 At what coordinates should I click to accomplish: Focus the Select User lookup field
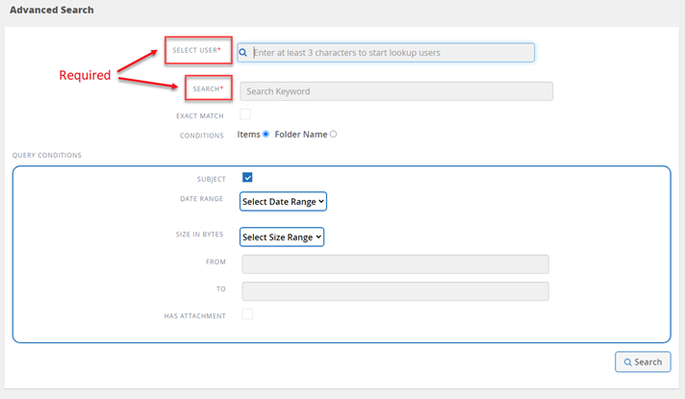point(392,53)
